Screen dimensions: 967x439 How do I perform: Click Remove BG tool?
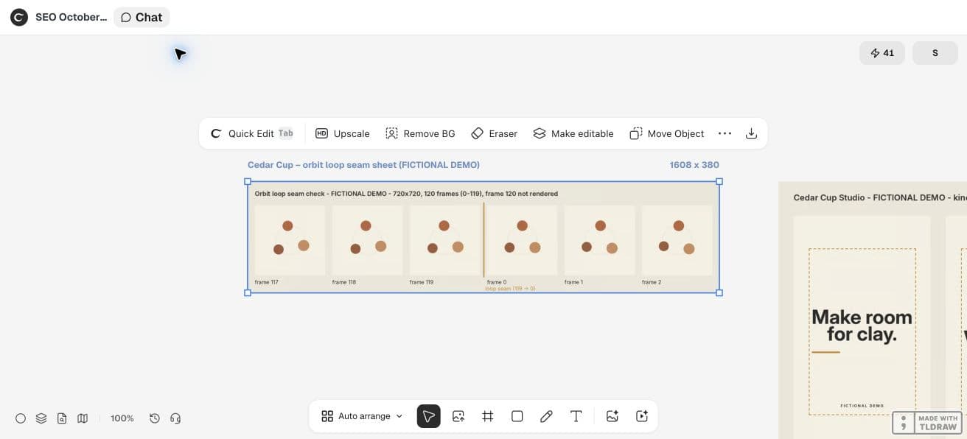tap(420, 133)
